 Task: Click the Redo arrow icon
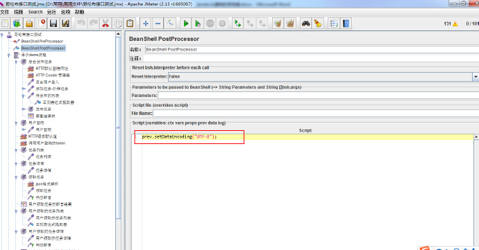tap(93, 24)
